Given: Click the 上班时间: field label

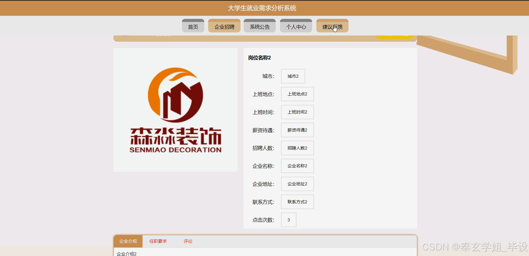Looking at the screenshot, I should [x=263, y=112].
